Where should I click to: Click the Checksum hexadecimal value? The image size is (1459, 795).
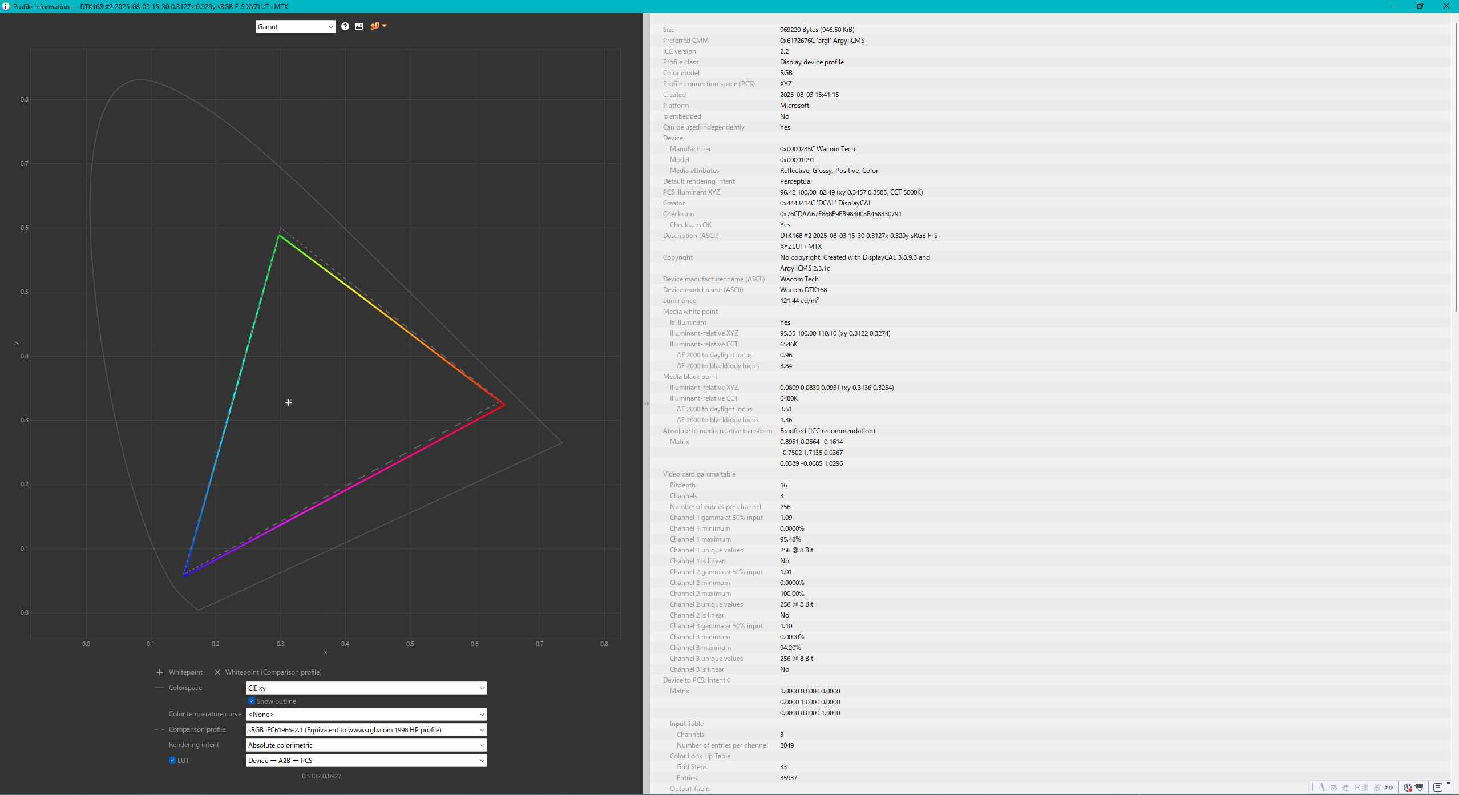point(840,214)
